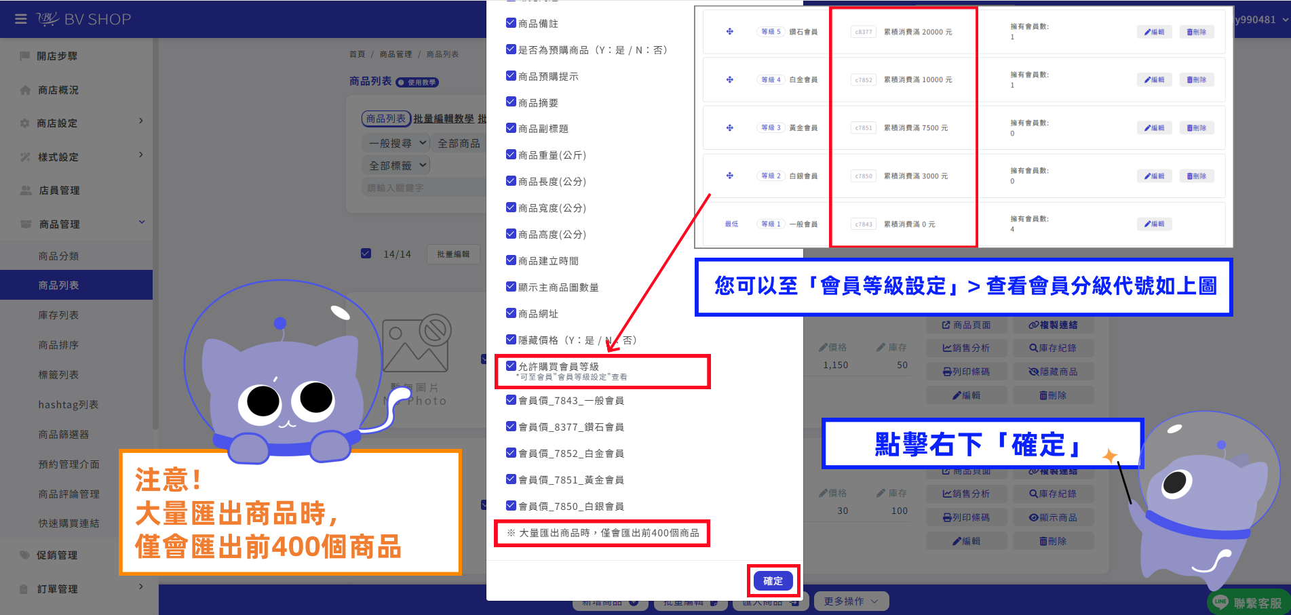The width and height of the screenshot is (1291, 615).
Task: Toggle the 商品建立時間 checkbox
Action: tap(511, 260)
